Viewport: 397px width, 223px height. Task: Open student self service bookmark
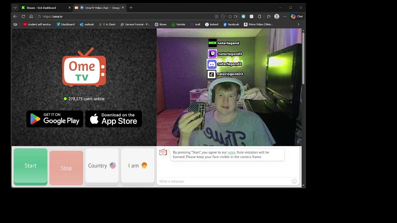click(37, 24)
